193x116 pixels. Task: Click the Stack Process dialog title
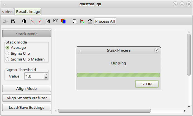point(119,50)
